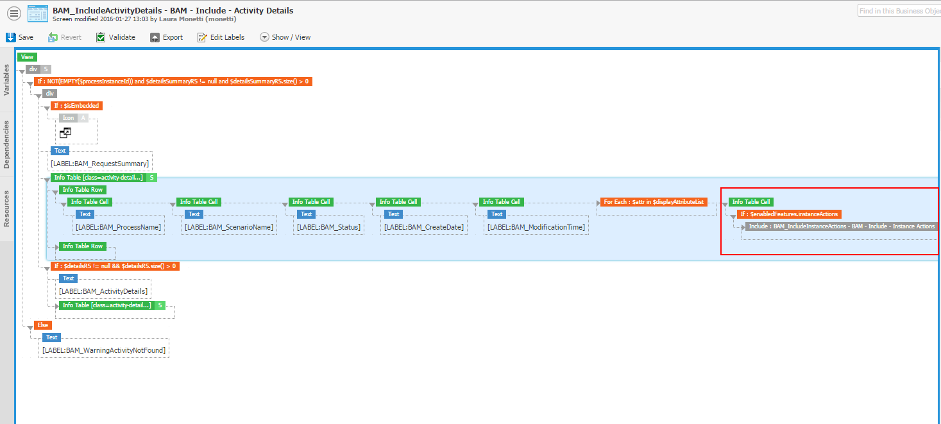The height and width of the screenshot is (424, 941).
Task: Open the Resources side tab
Action: [x=7, y=208]
